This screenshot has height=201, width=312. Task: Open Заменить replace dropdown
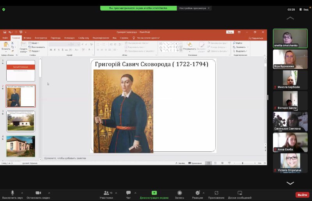pyautogui.click(x=241, y=47)
